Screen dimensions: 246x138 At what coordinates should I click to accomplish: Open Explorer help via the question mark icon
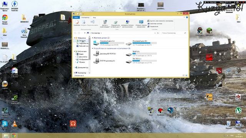[x=187, y=17]
